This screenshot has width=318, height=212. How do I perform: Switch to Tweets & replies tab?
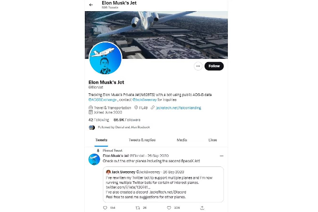click(x=142, y=140)
